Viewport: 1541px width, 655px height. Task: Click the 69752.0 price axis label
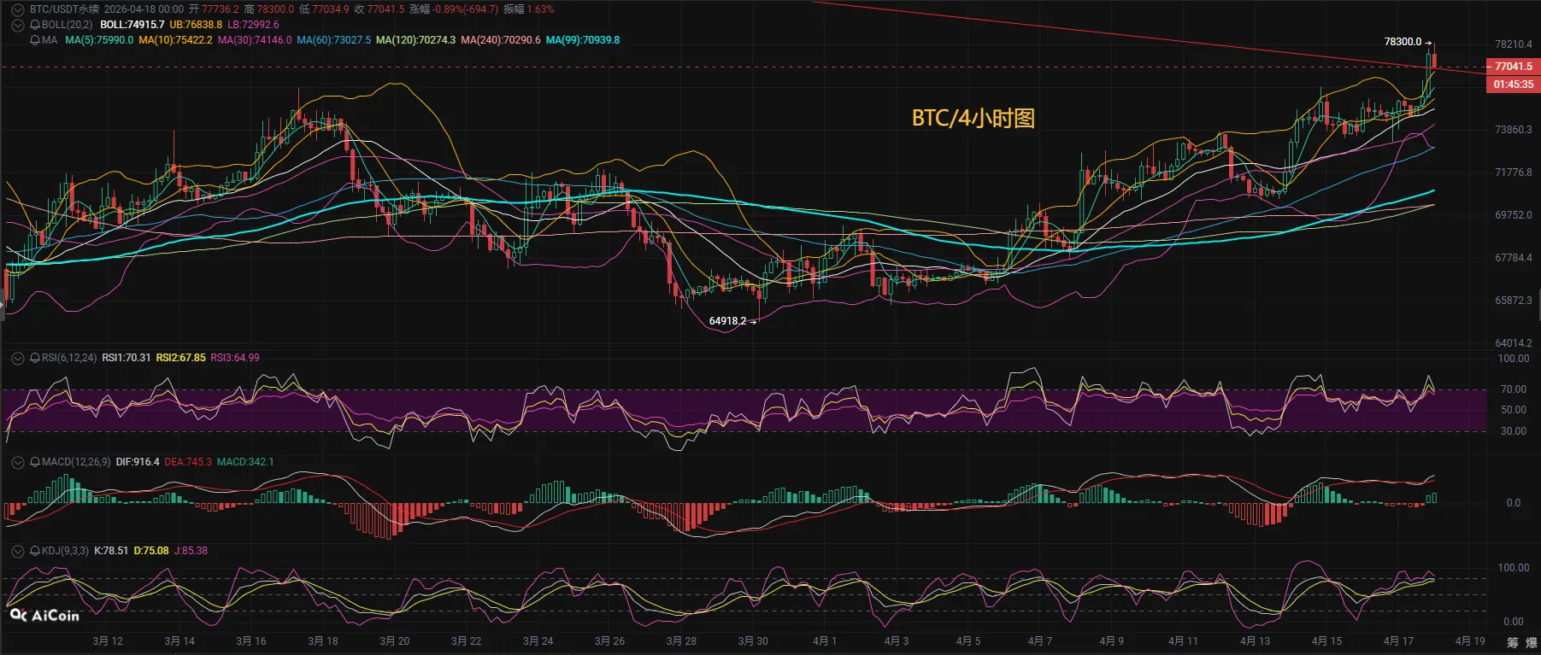tap(1513, 215)
